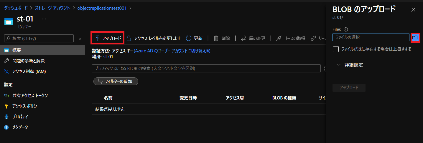423x143 pixels.
Task: Click the フィルターの追加 button
Action: [x=116, y=82]
